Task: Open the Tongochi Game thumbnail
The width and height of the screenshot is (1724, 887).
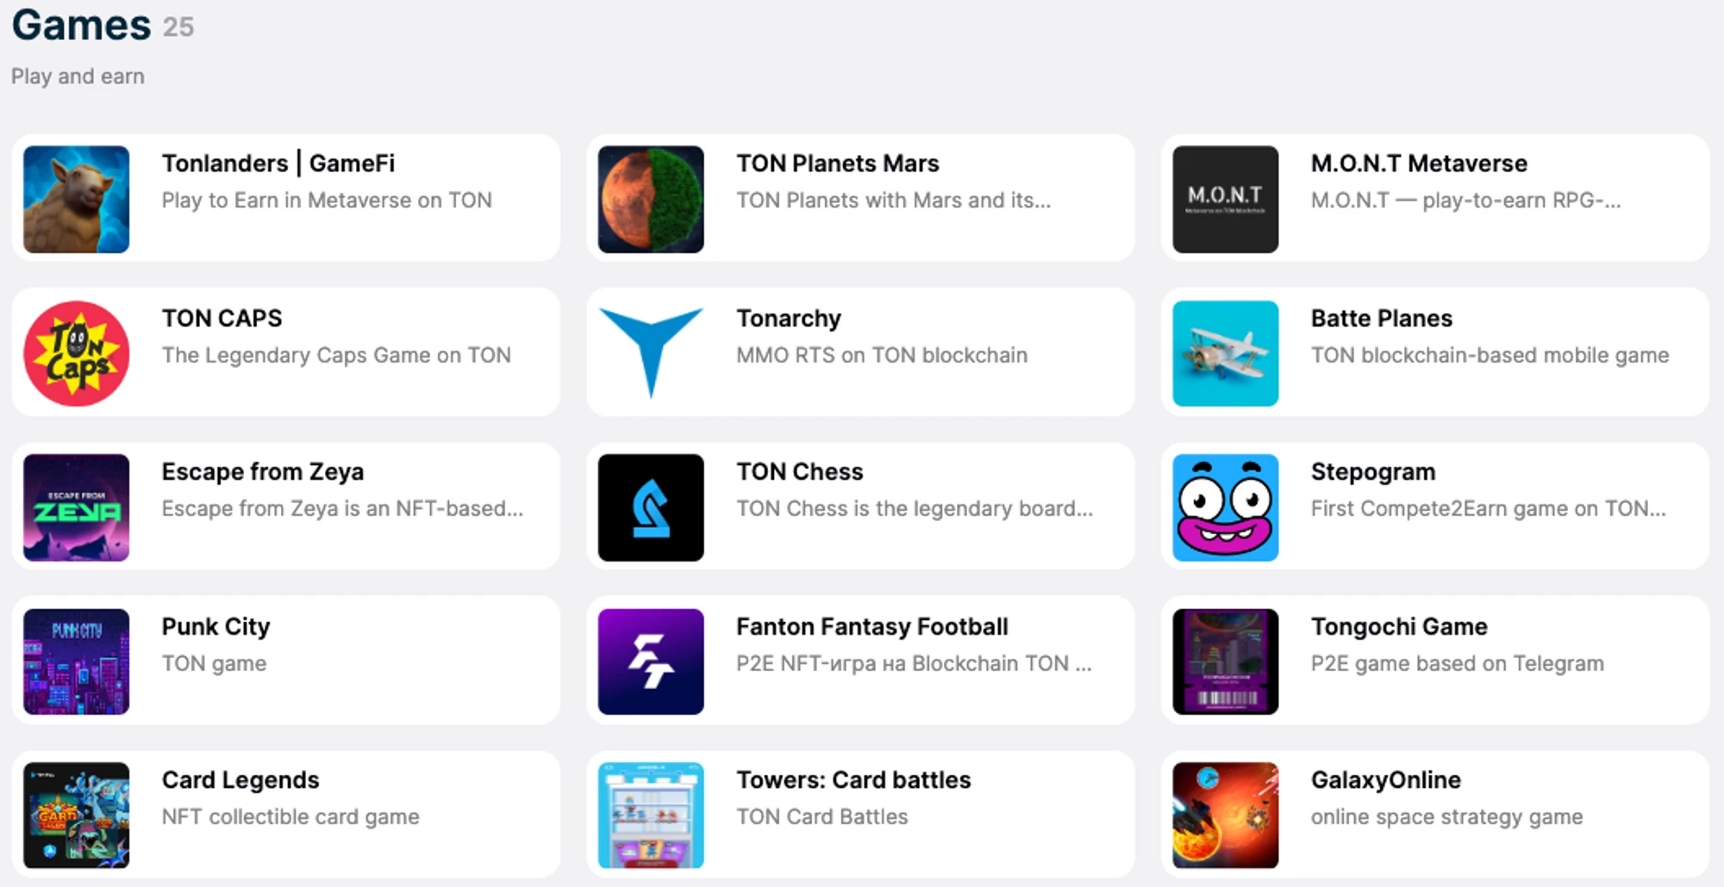Action: point(1225,661)
